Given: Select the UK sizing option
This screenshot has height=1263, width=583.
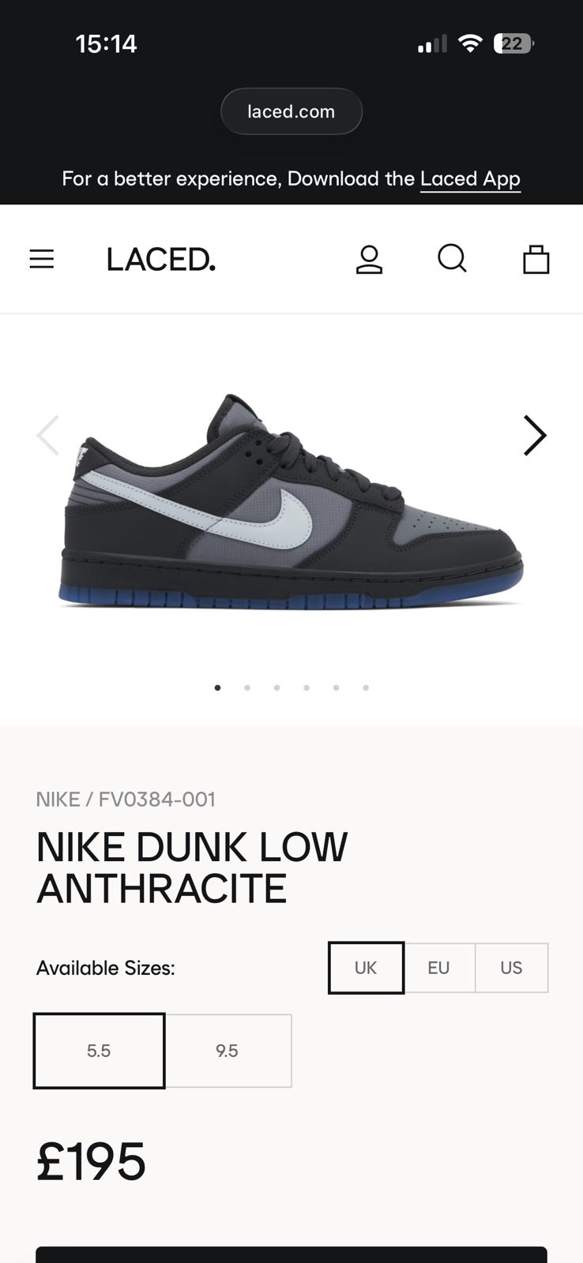Looking at the screenshot, I should pos(366,968).
